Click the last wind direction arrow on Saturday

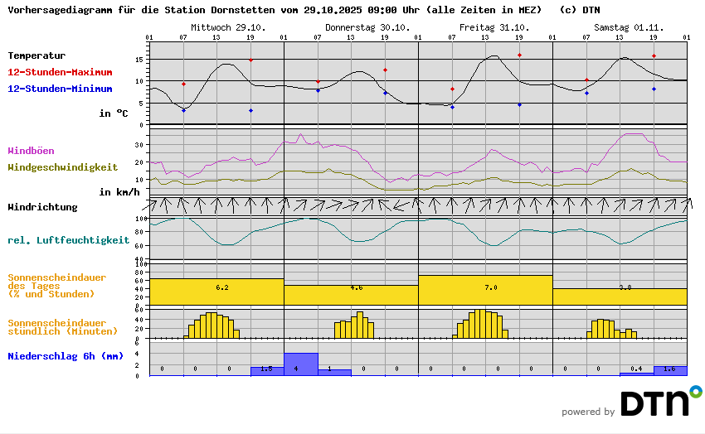687,204
